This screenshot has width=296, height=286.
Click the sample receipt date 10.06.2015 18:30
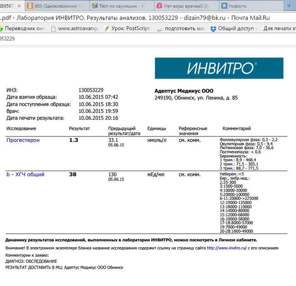98,104
